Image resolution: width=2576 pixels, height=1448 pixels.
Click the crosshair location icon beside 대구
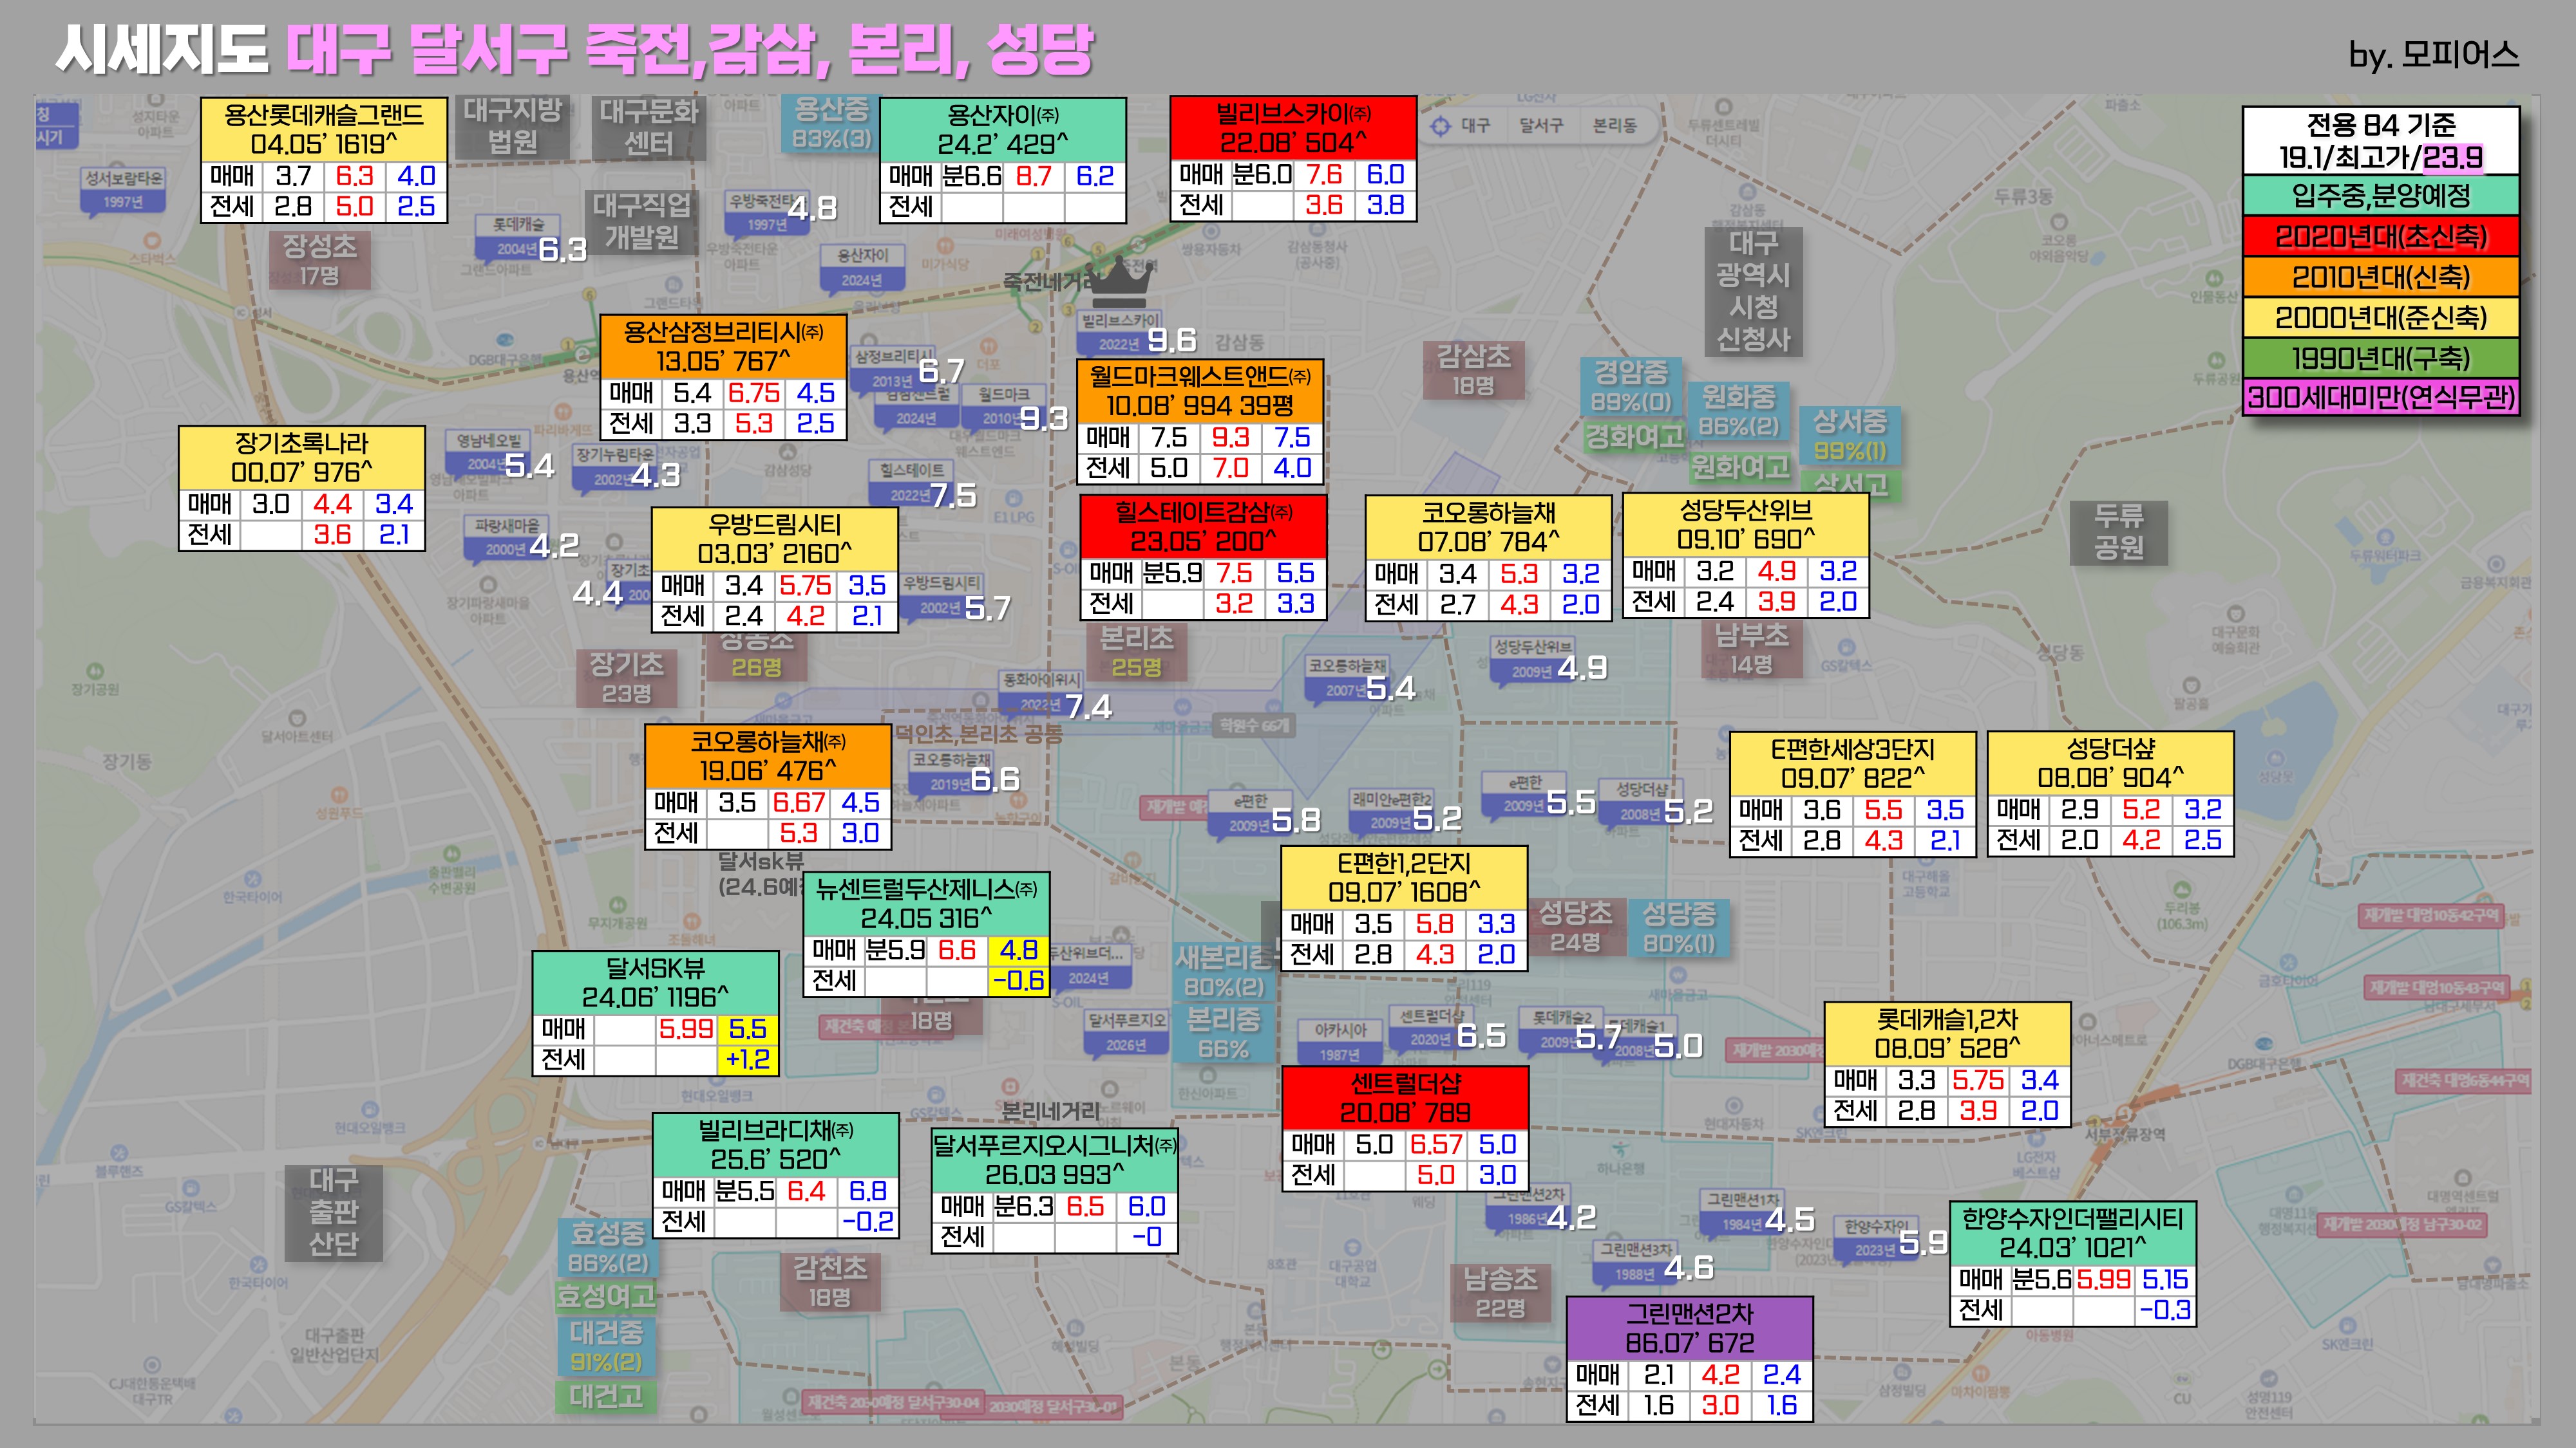point(1440,126)
